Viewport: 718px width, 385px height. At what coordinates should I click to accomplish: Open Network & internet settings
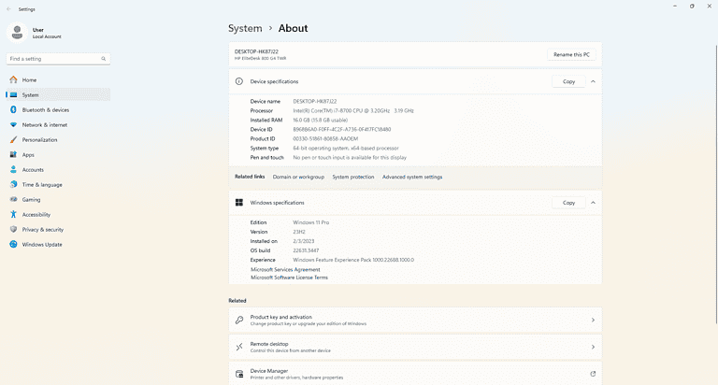pyautogui.click(x=58, y=124)
